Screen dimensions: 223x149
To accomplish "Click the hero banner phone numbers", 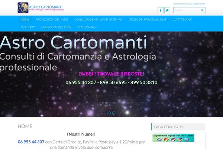I will click(111, 82).
